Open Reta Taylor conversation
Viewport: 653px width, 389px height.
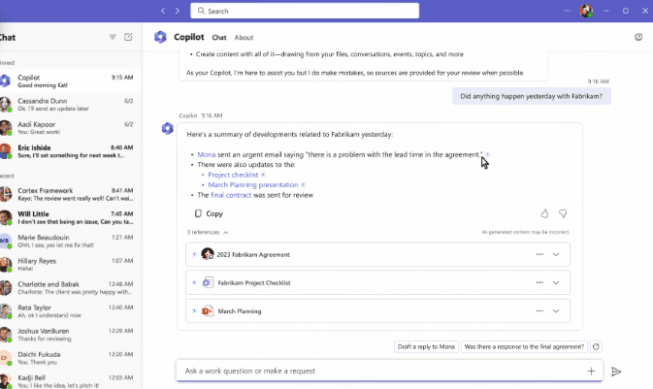pyautogui.click(x=70, y=311)
